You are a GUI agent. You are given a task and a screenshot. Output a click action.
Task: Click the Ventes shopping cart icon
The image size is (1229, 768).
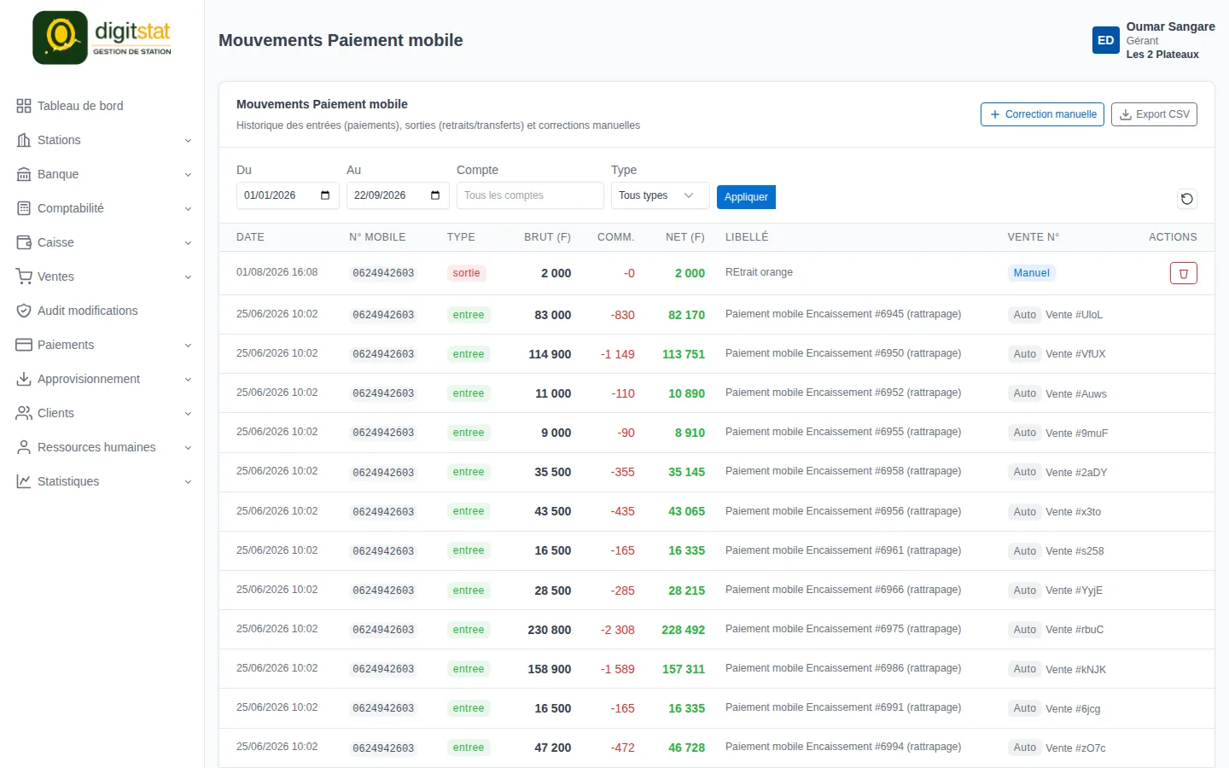coord(24,276)
